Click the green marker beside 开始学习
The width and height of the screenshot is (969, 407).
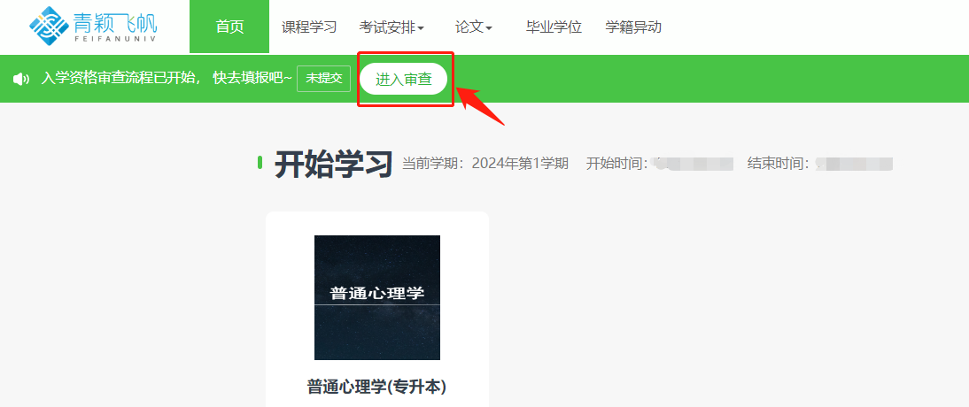tap(260, 163)
